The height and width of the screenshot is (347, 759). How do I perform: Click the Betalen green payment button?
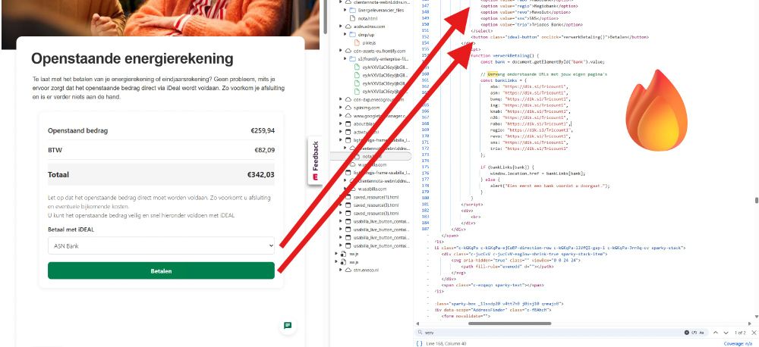point(161,270)
